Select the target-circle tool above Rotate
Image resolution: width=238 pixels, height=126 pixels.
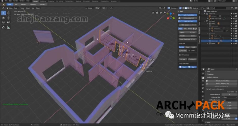4,18
